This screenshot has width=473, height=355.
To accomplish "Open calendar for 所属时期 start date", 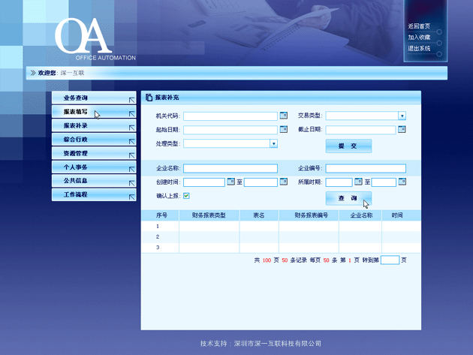I will [358, 182].
